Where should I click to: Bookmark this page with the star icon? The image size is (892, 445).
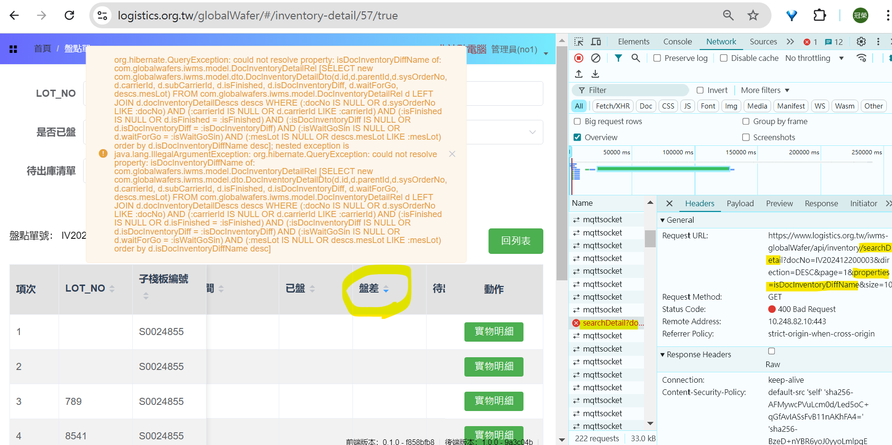click(753, 16)
